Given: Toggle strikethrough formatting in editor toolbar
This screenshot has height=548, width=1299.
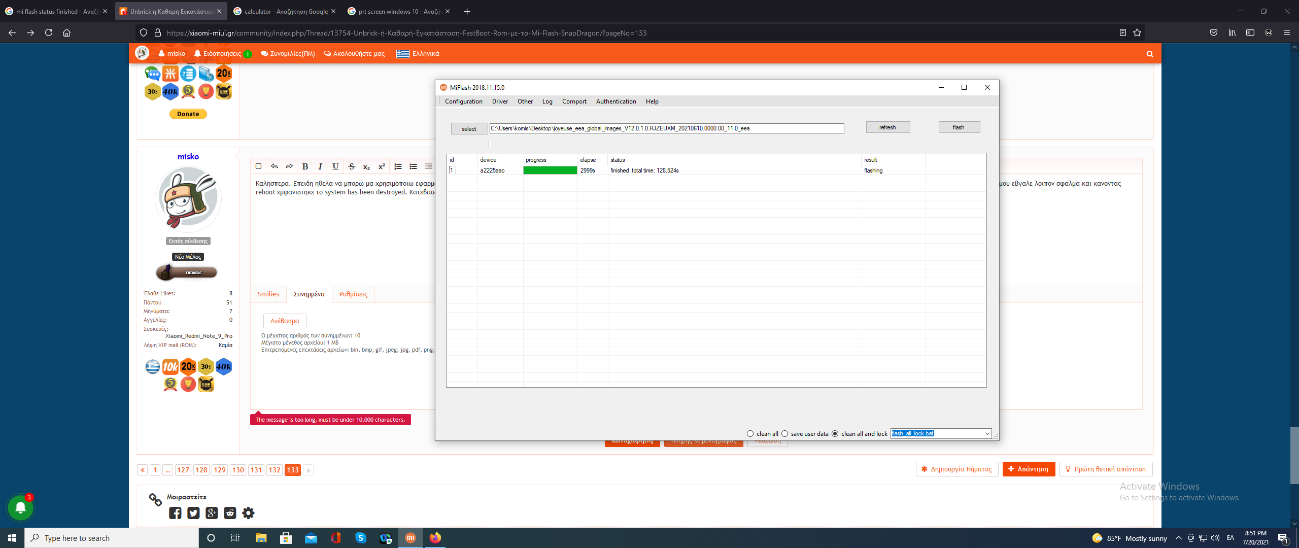Looking at the screenshot, I should [352, 166].
